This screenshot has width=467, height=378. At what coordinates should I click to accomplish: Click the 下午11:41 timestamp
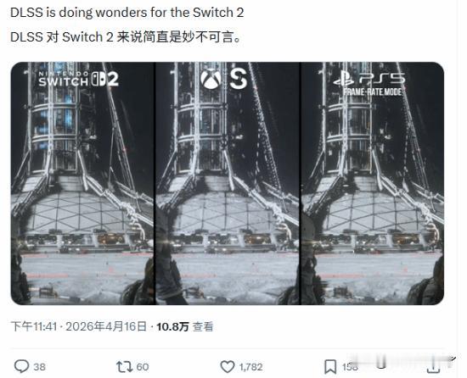(x=34, y=326)
